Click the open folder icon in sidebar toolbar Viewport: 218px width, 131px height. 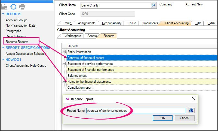click(x=5, y=7)
